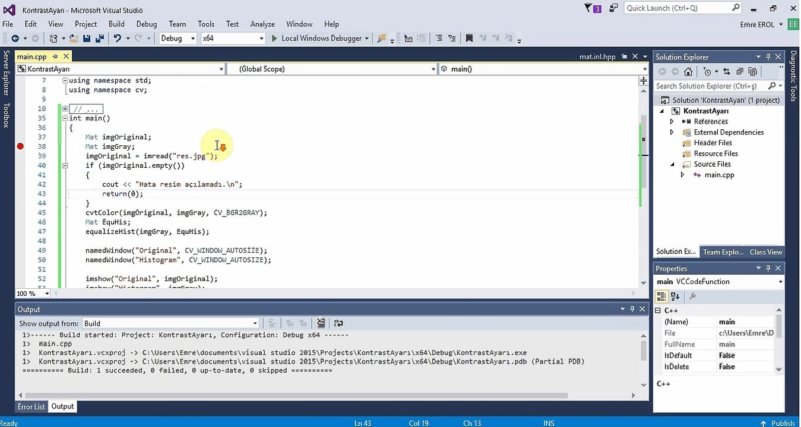
Task: Comment out the selected lines icon
Action: pos(439,39)
